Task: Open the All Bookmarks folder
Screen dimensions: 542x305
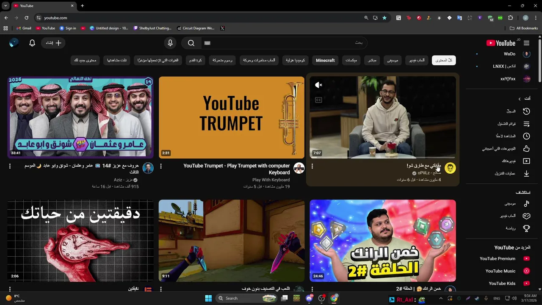Action: coord(524,28)
